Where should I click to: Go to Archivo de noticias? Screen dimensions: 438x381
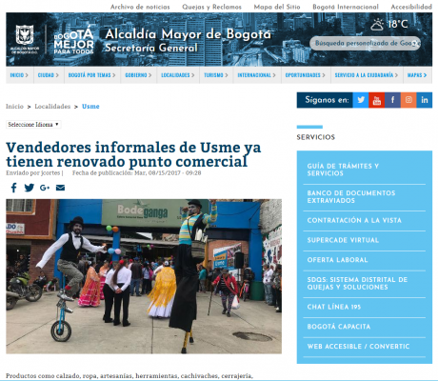(140, 7)
